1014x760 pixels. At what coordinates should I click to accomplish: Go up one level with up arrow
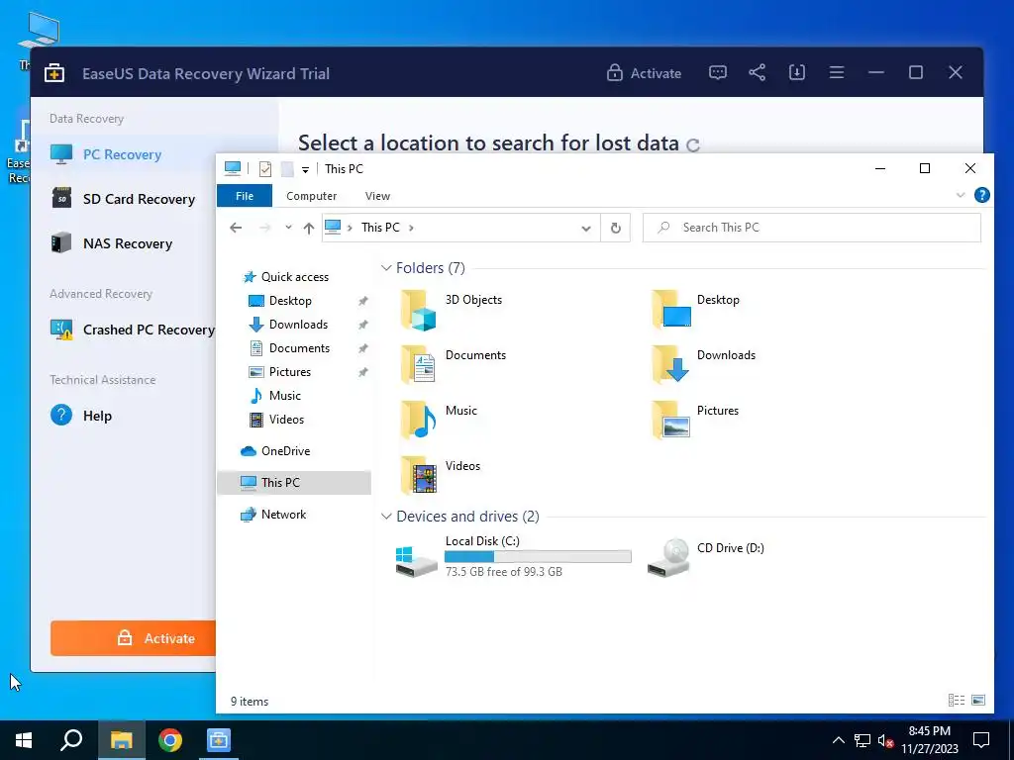[x=309, y=228]
